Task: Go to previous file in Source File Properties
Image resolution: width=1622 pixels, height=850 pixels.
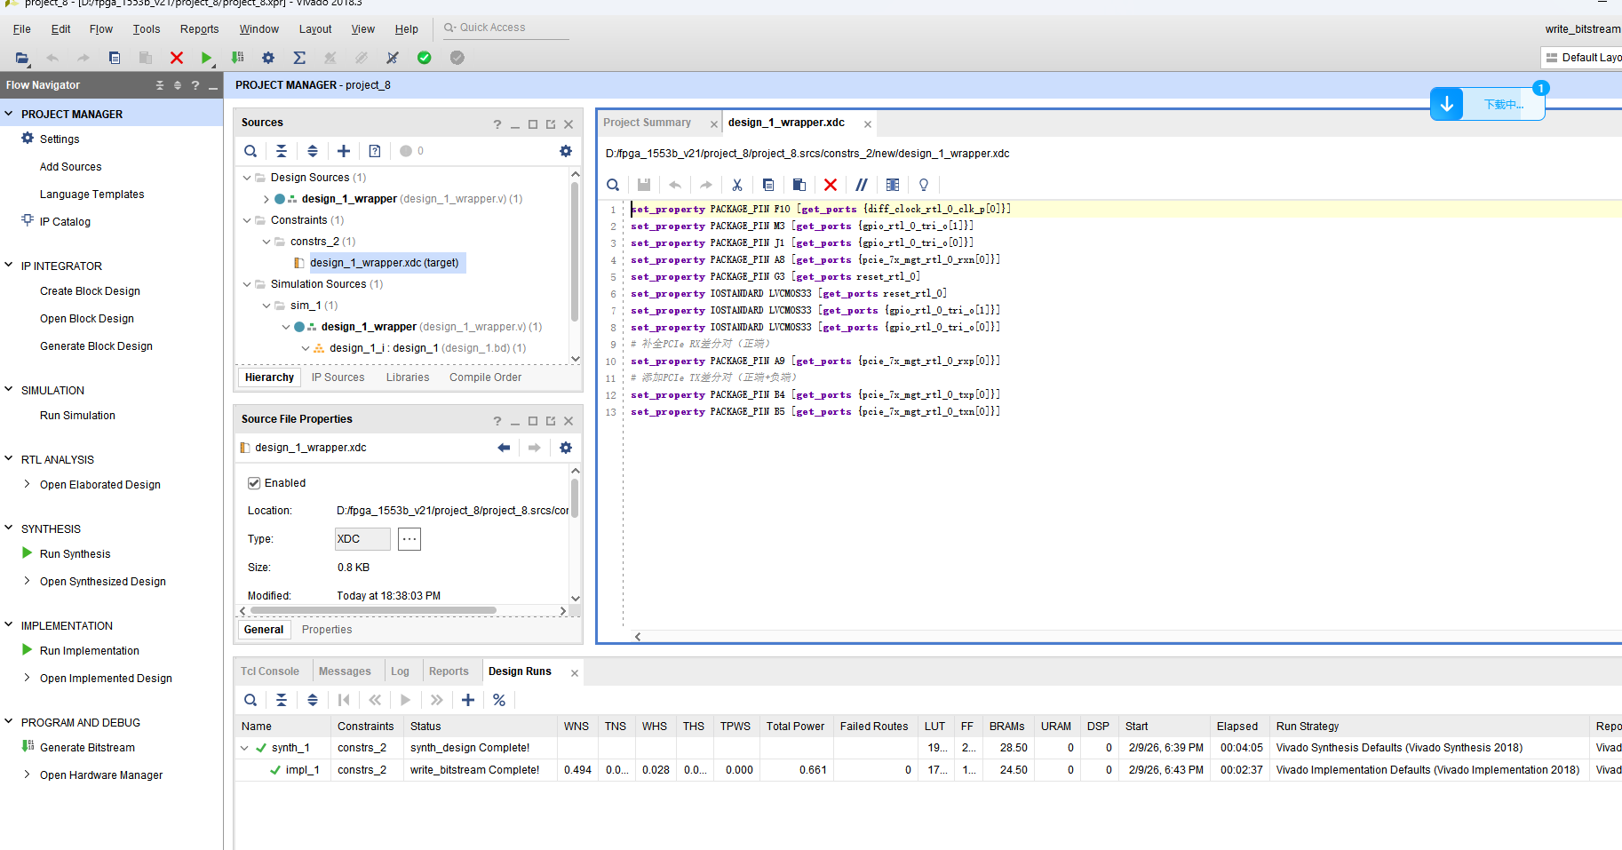Action: coord(504,448)
